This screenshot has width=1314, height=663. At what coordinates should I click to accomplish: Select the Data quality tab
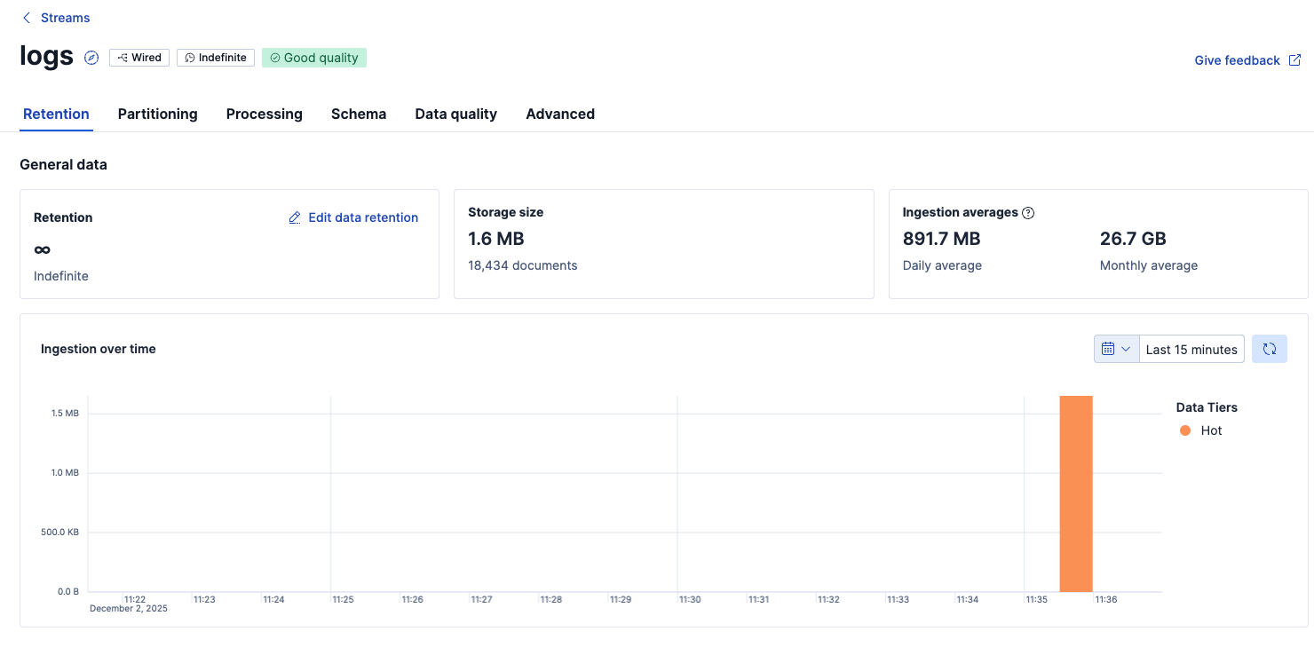click(x=456, y=114)
